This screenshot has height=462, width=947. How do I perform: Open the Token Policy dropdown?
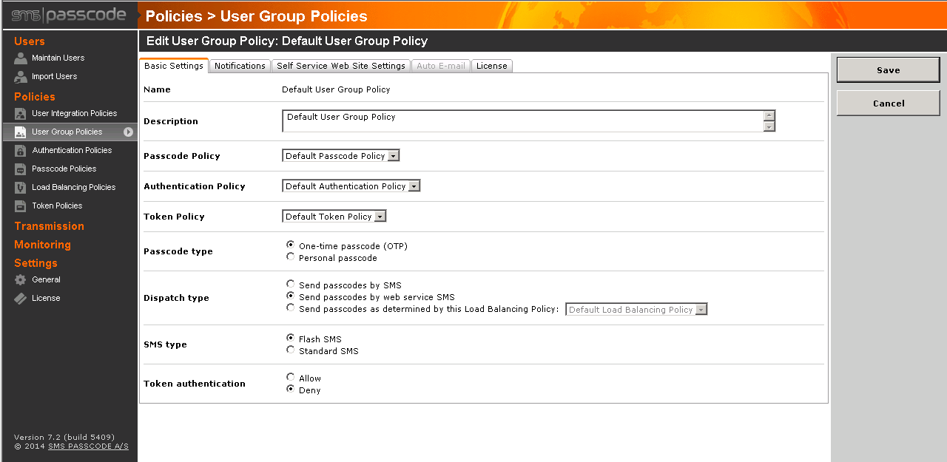pyautogui.click(x=334, y=217)
